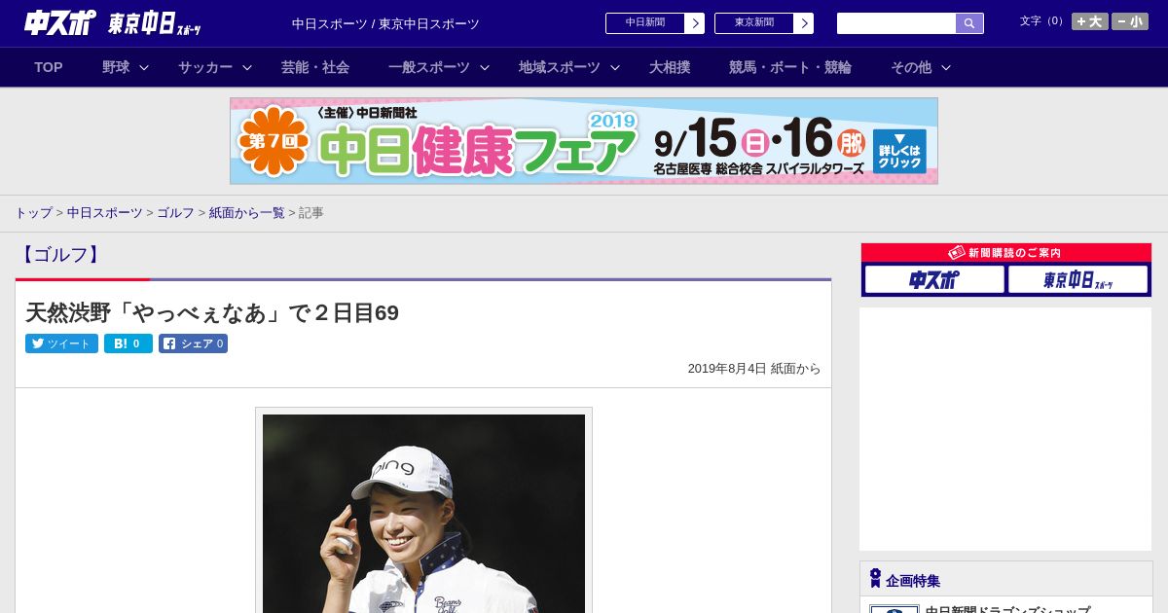Open the 競馬・ボート・競輪 menu item
Screen dimensions: 1168x613
pyautogui.click(x=790, y=67)
